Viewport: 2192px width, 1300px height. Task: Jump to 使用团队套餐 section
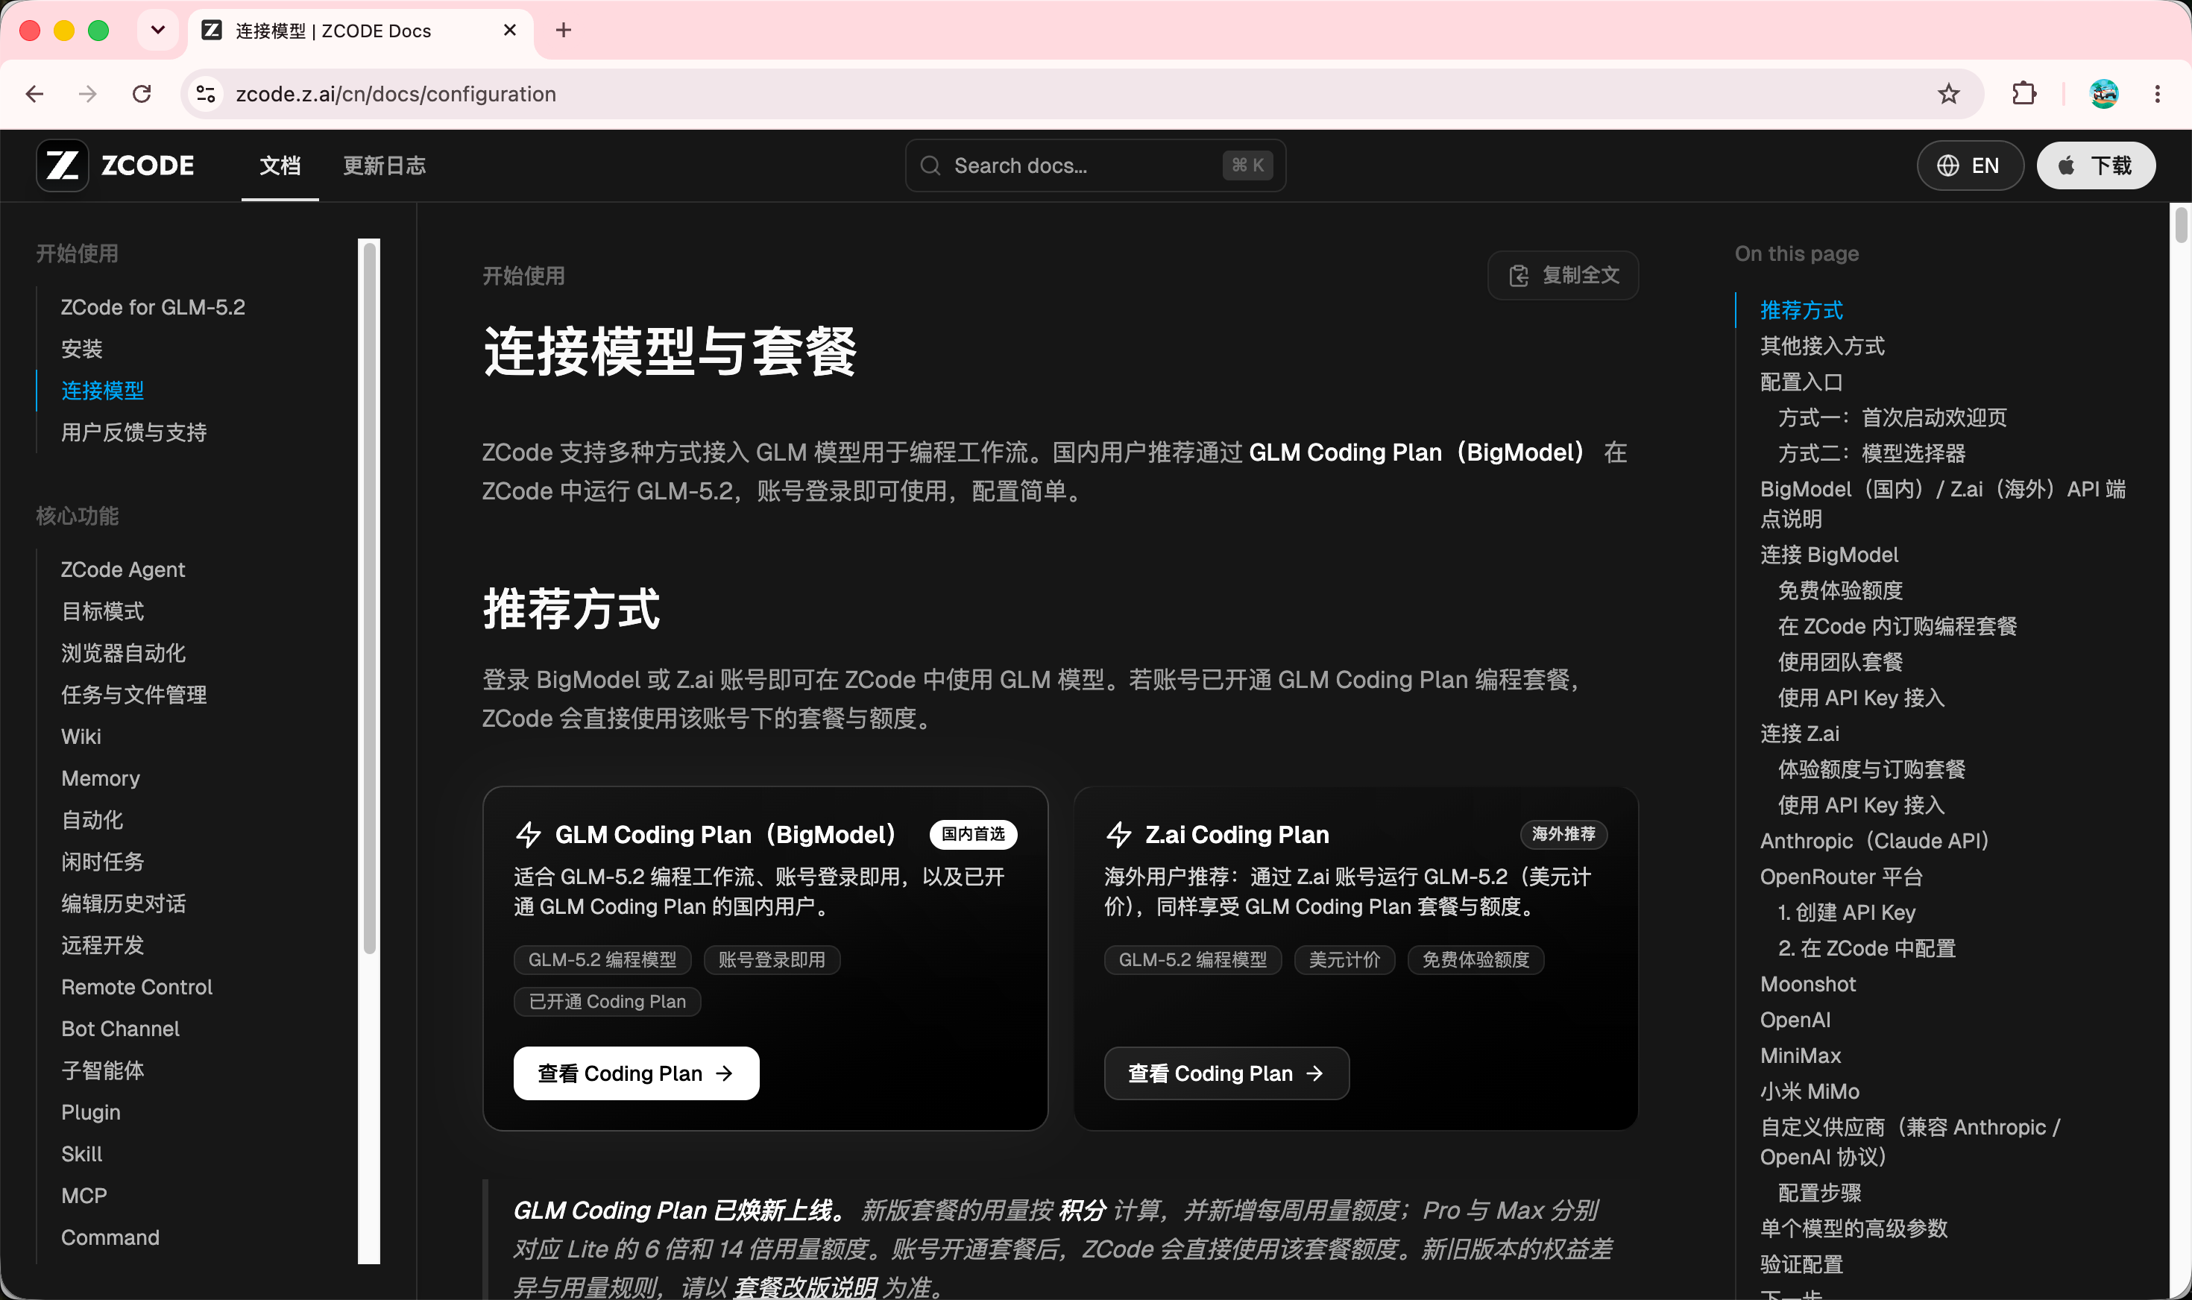[1841, 662]
